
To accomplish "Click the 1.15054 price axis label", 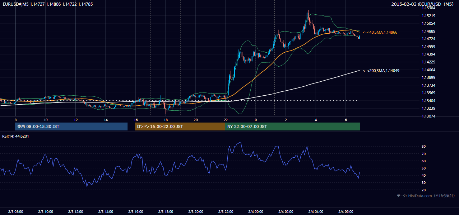I will (x=428, y=23).
